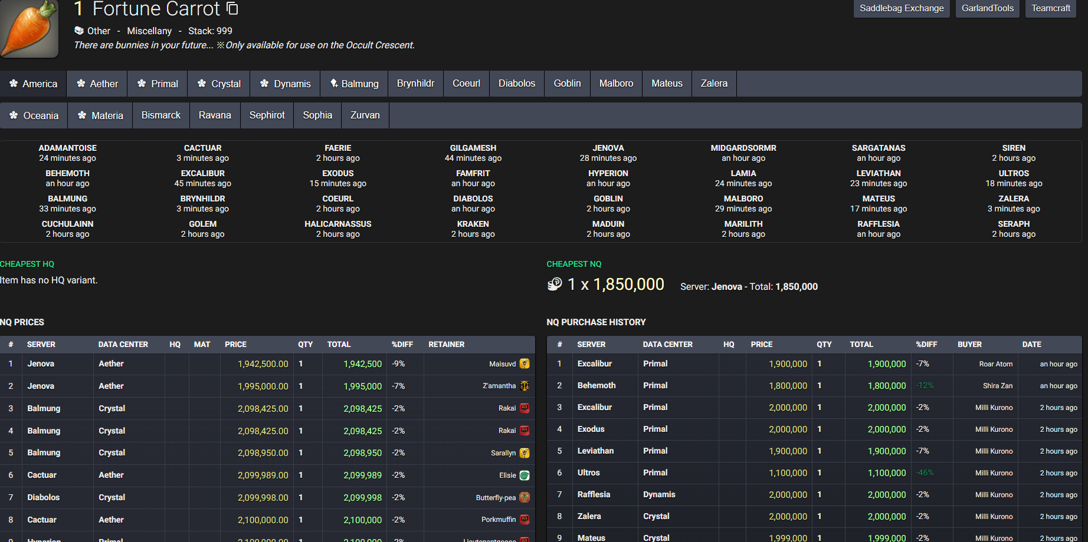Image resolution: width=1088 pixels, height=542 pixels.
Task: Click the GILGAMESH upload time entry
Action: point(473,153)
